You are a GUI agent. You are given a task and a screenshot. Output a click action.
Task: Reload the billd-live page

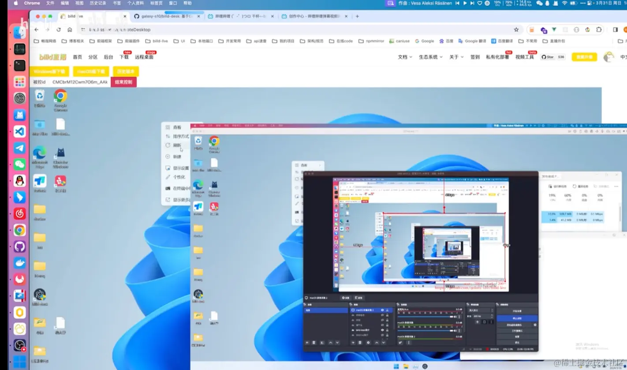click(59, 30)
